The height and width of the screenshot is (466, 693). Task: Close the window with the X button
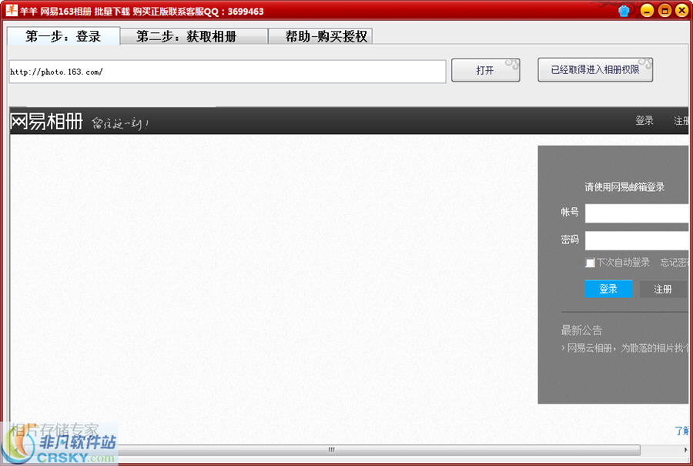click(x=682, y=11)
